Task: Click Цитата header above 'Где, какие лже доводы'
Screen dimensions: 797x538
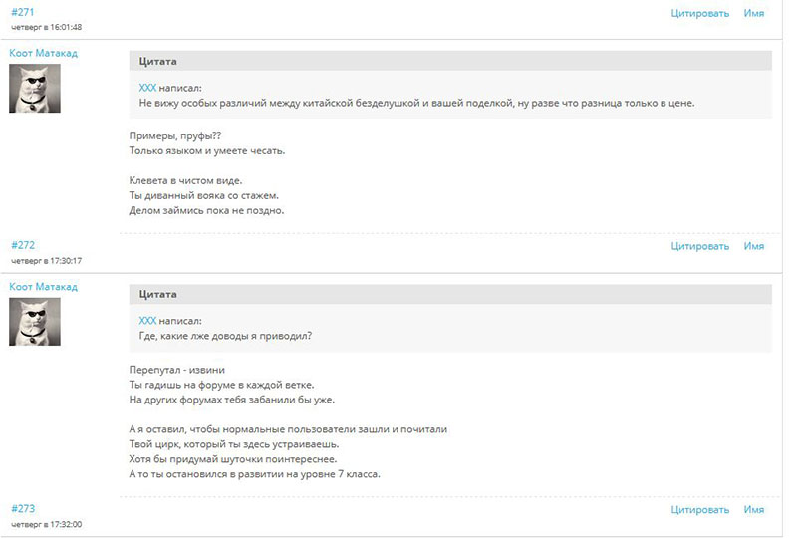Action: point(158,295)
